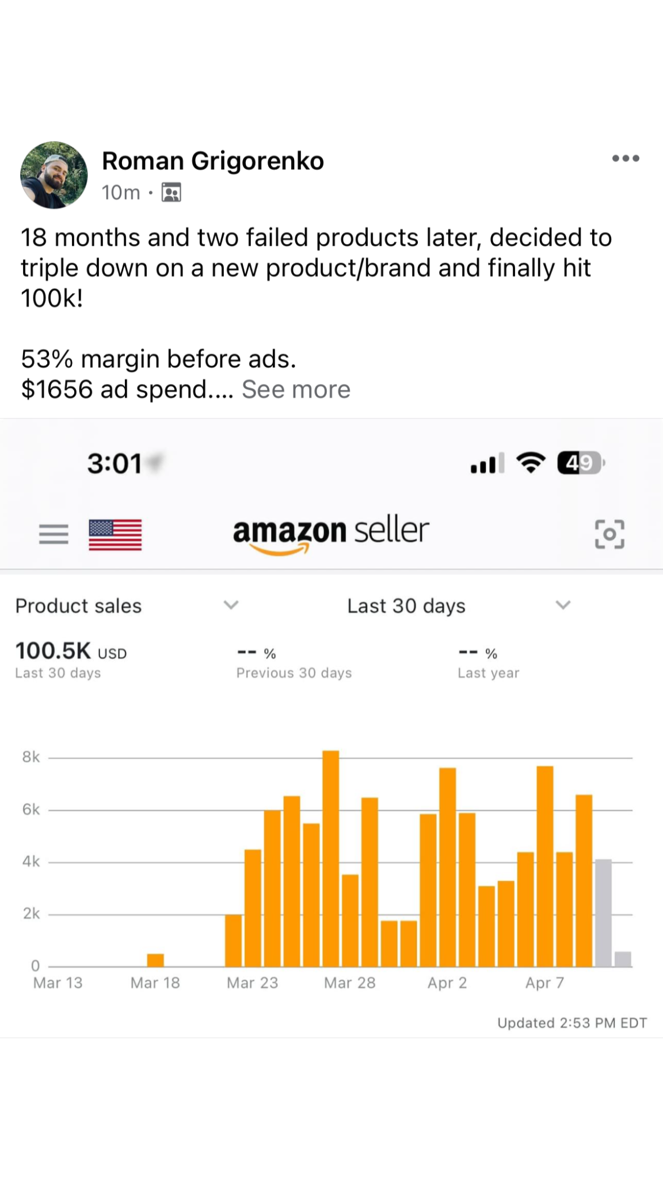Image resolution: width=663 pixels, height=1179 pixels.
Task: Open the hamburger menu in Amazon Seller
Action: click(54, 534)
